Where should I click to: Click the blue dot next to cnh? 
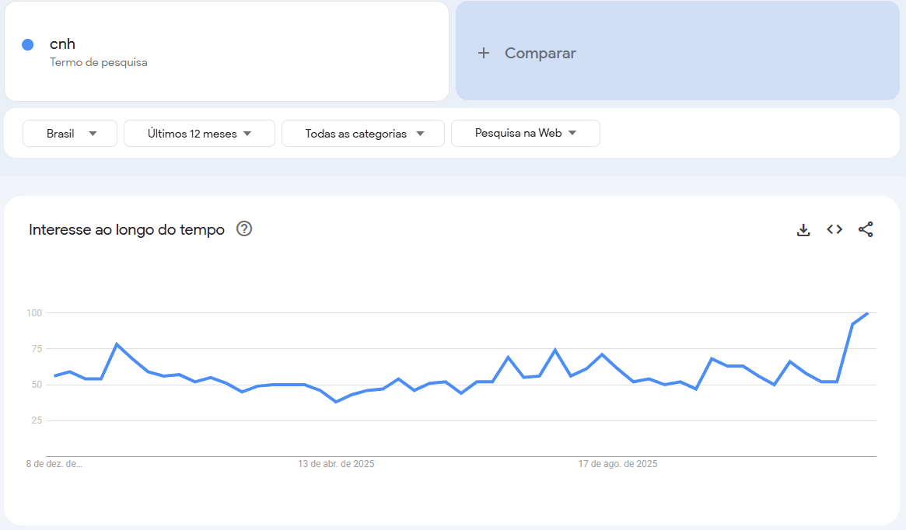tap(28, 45)
